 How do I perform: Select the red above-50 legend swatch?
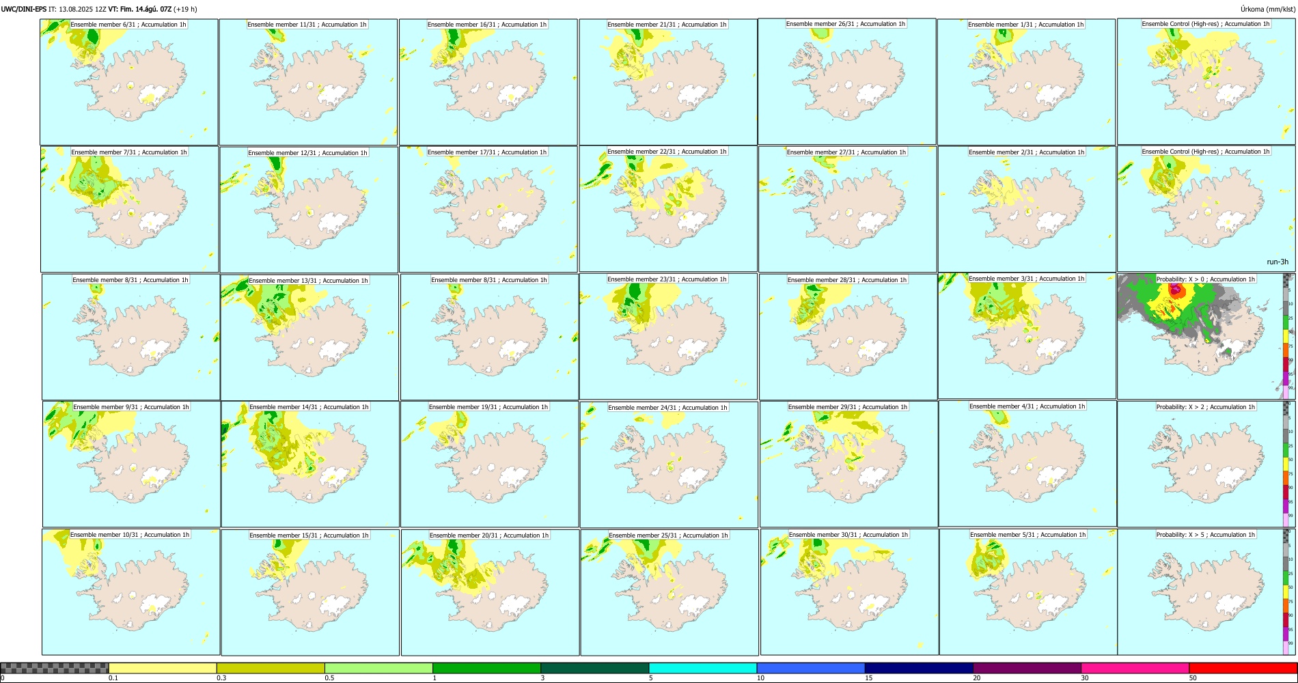pyautogui.click(x=1243, y=668)
